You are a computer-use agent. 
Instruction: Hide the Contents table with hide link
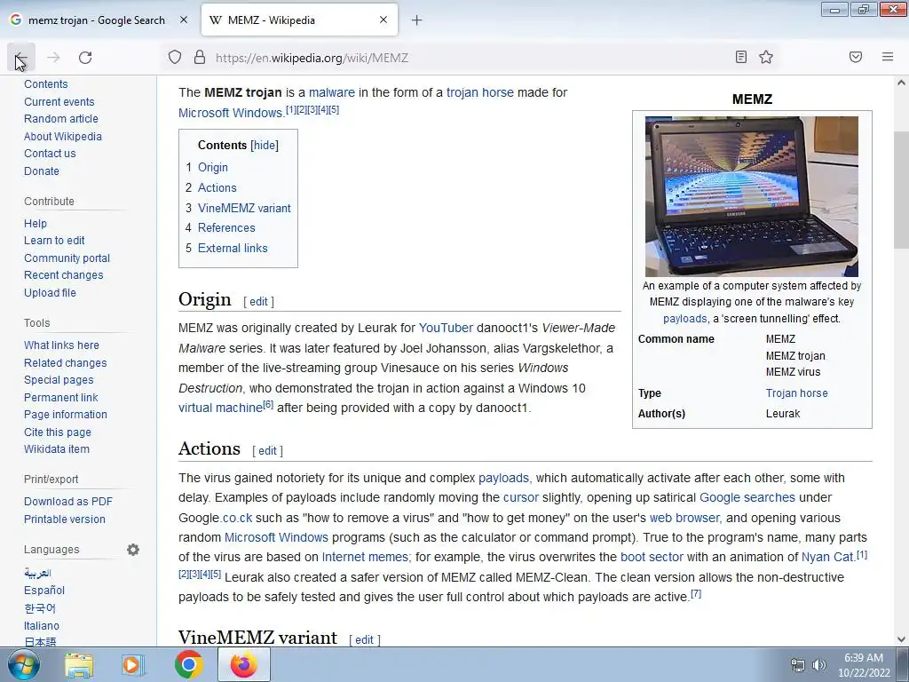pos(265,145)
